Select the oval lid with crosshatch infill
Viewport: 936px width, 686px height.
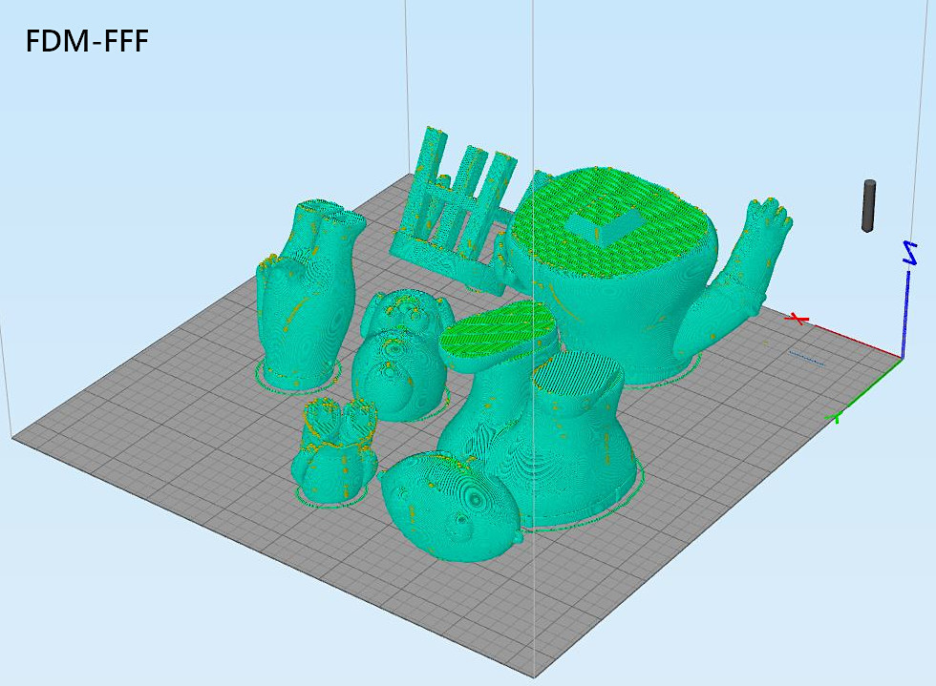point(497,334)
